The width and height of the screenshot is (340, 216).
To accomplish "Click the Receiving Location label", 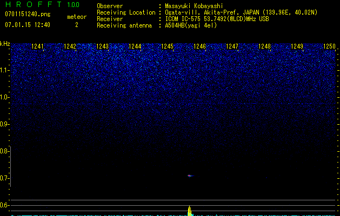I will click(x=126, y=12).
